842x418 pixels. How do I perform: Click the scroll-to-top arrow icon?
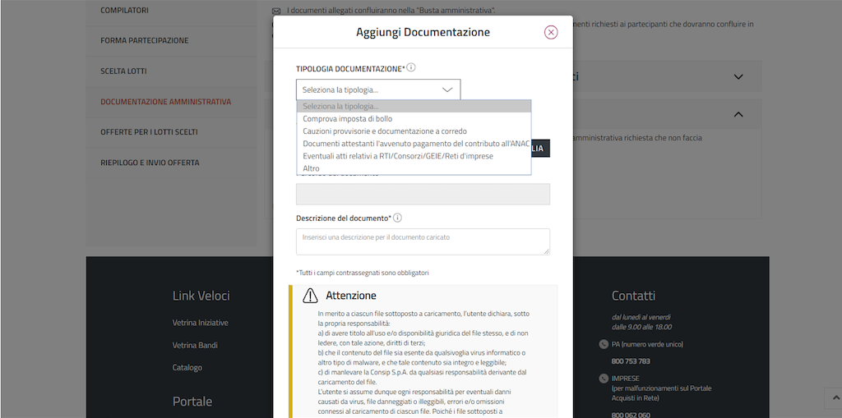[836, 398]
